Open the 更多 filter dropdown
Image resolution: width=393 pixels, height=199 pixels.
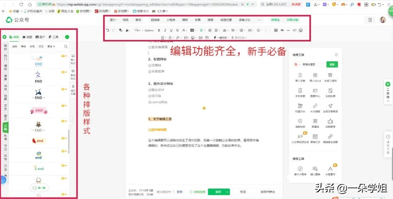tap(51, 46)
